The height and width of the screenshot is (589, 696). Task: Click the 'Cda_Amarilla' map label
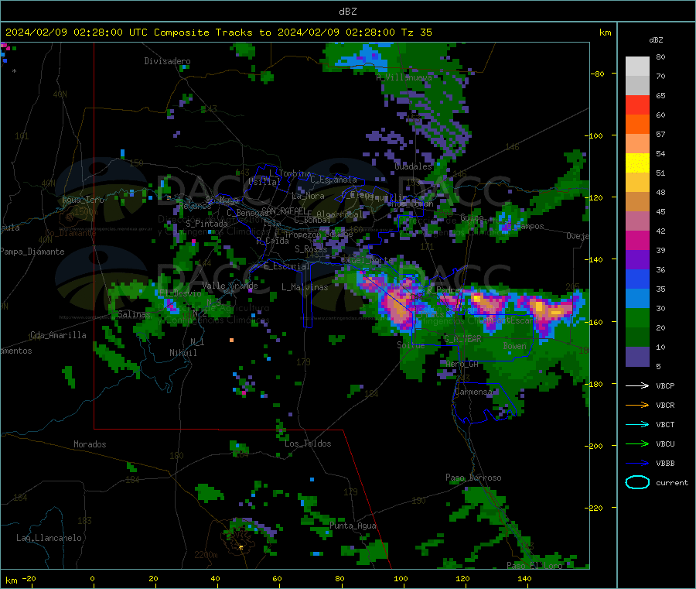(x=58, y=335)
